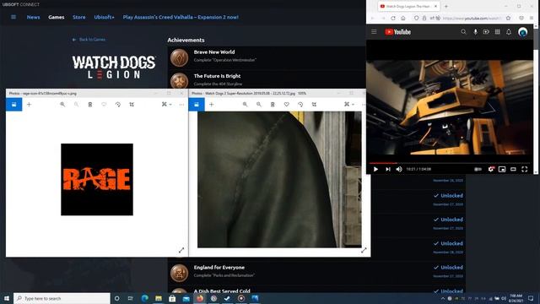Open File Explorer from the taskbar
The height and width of the screenshot is (304, 540).
tap(159, 298)
